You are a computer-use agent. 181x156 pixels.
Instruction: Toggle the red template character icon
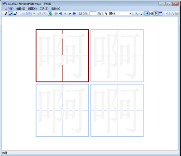tap(156, 14)
